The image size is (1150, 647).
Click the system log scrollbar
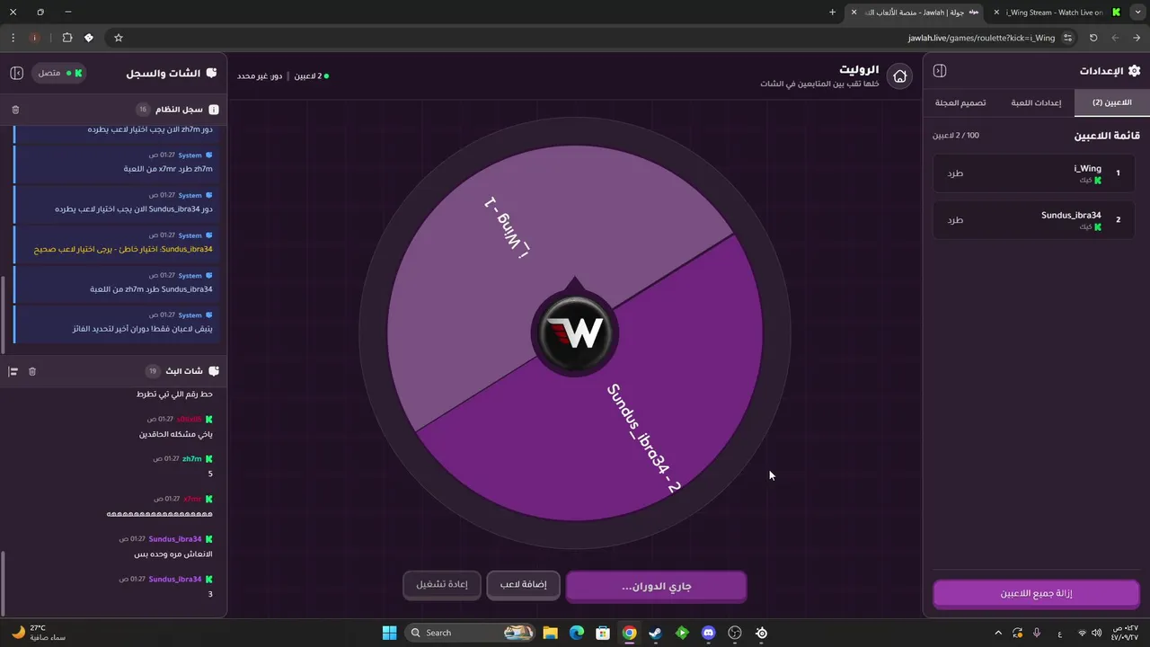point(4,315)
